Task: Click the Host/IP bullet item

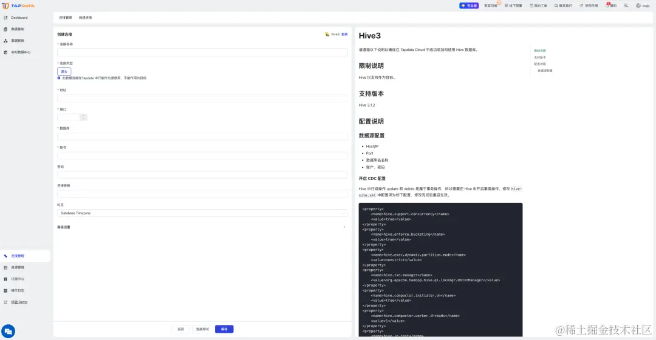Action: [372, 147]
